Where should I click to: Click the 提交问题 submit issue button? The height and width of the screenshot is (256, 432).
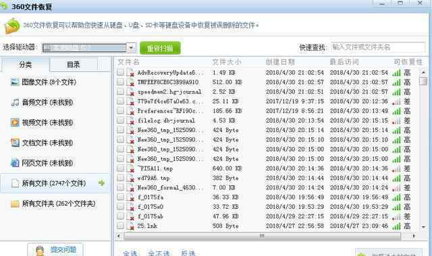tap(55, 250)
